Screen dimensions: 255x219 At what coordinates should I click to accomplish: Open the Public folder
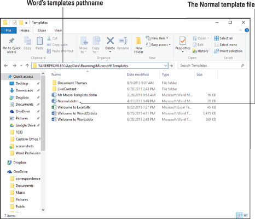tap(18, 206)
